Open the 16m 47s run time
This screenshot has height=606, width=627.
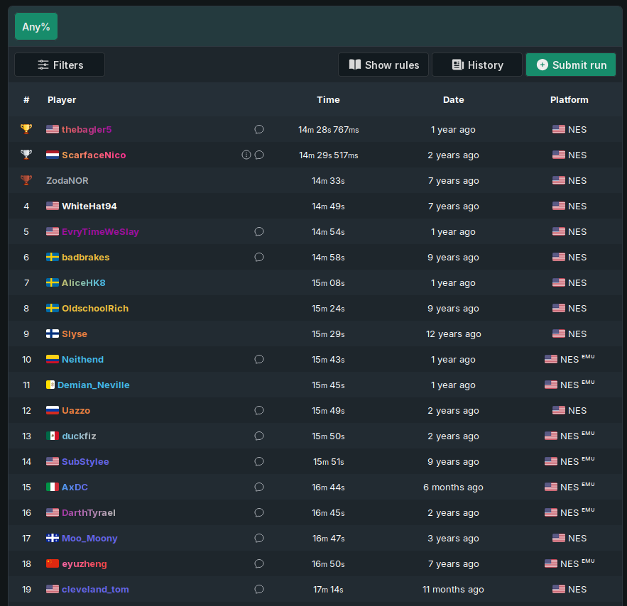[x=328, y=539]
